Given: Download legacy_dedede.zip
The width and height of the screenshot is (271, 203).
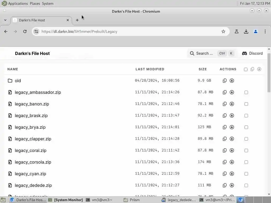Looking at the screenshot, I should pos(232,185).
